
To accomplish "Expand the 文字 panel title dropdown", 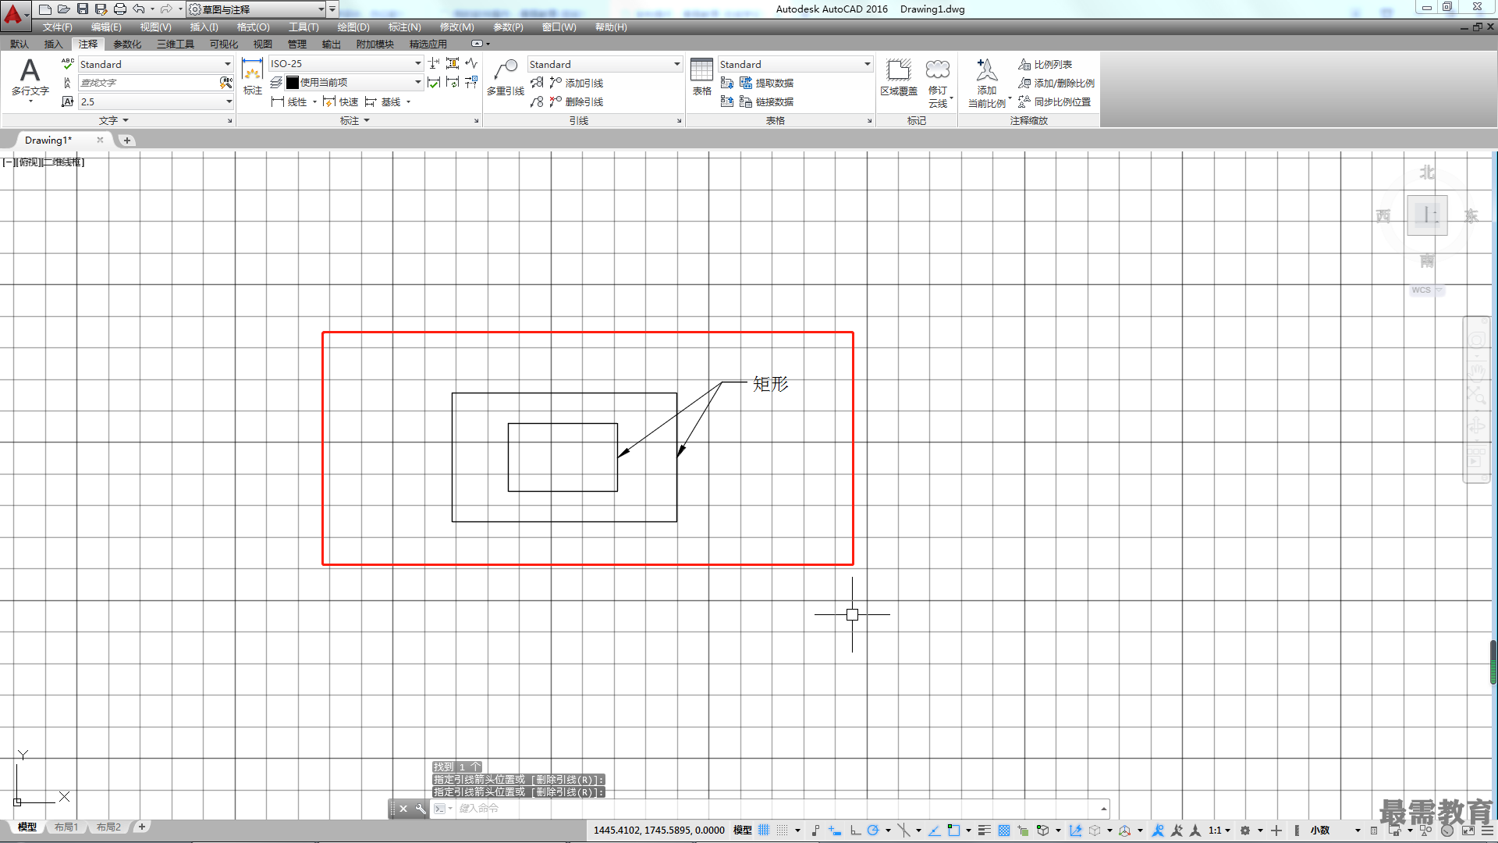I will click(x=114, y=120).
